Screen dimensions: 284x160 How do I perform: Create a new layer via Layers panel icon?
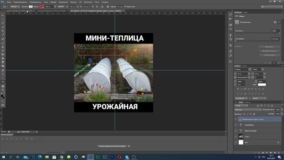[x=275, y=153]
